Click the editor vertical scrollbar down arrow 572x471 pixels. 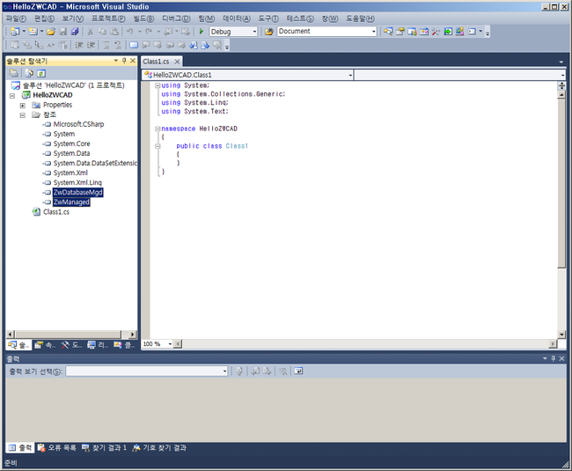pyautogui.click(x=561, y=334)
